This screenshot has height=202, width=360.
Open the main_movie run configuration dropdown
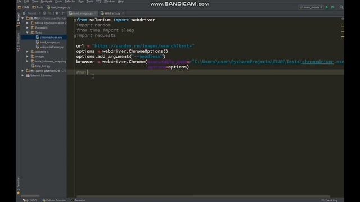311,7
